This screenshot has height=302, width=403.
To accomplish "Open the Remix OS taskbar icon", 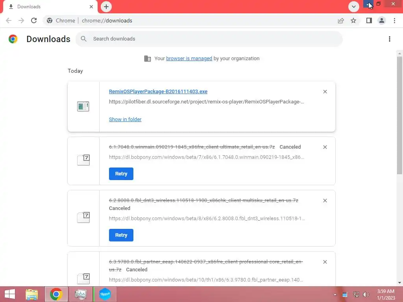I will 105,294.
